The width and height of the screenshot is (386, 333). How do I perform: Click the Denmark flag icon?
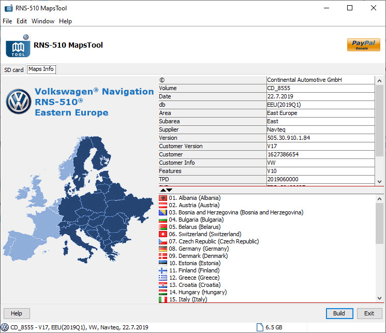click(162, 256)
